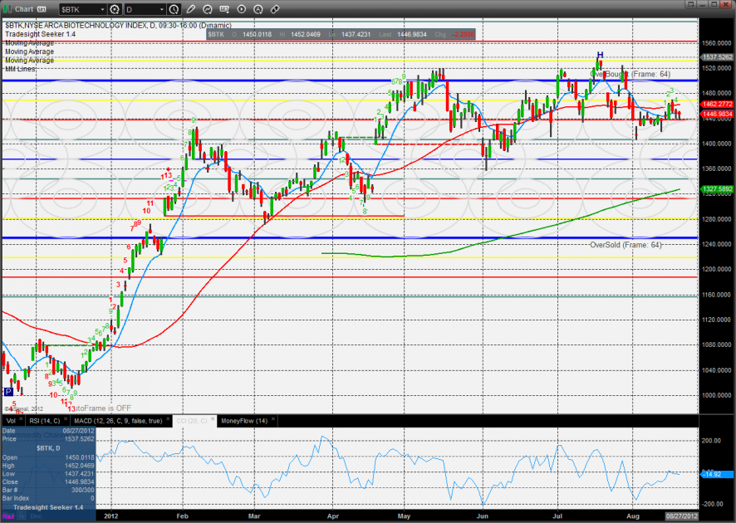Click the circular arrow studies icon

[x=209, y=10]
